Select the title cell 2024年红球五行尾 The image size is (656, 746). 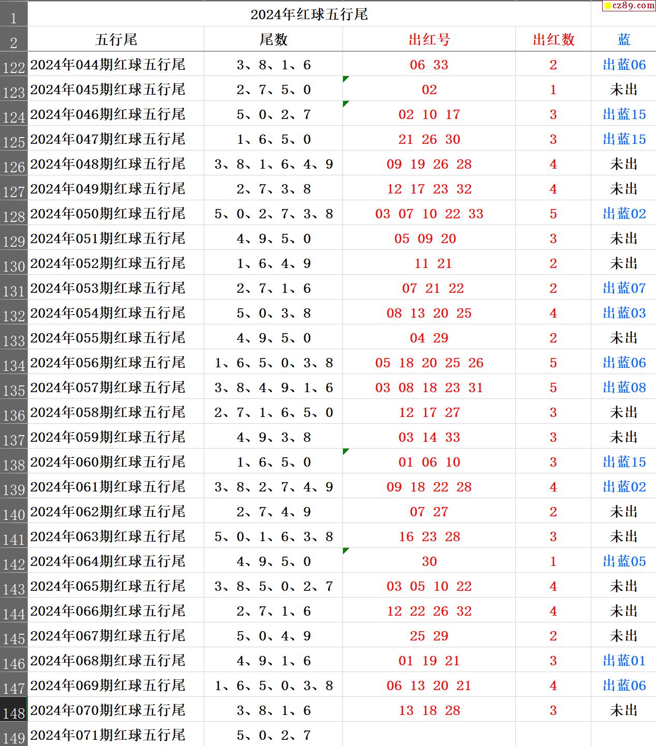(309, 14)
